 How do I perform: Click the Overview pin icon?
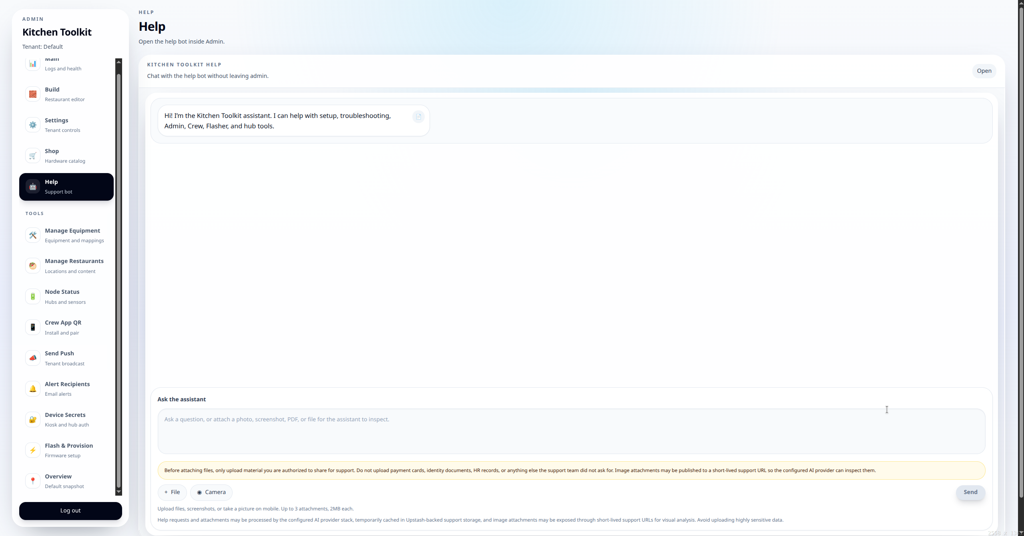pyautogui.click(x=33, y=481)
